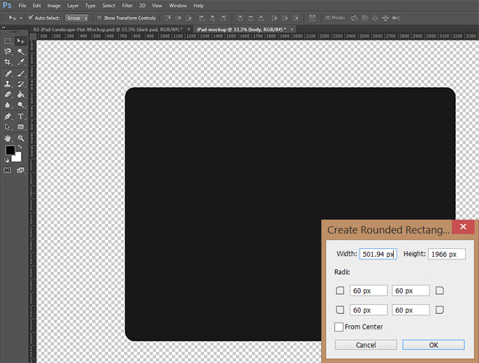The image size is (479, 363).
Task: Check the From Center option
Action: (339, 327)
